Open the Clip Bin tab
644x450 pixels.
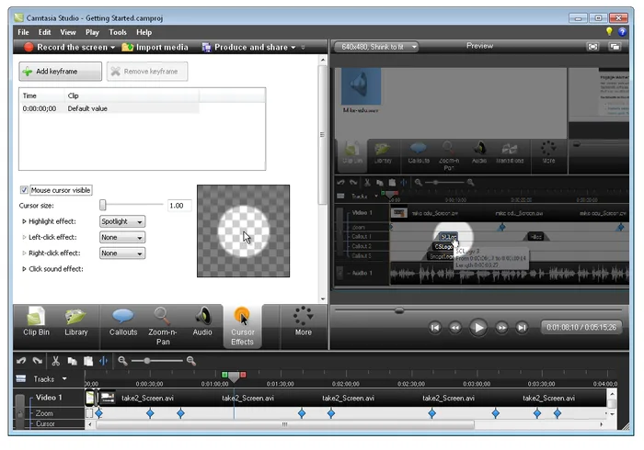(x=36, y=322)
